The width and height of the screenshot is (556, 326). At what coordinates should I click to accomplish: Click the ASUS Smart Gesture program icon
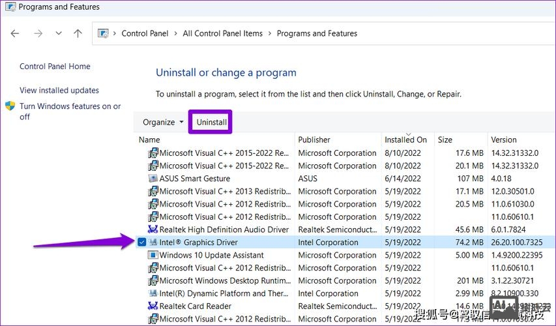pos(153,179)
